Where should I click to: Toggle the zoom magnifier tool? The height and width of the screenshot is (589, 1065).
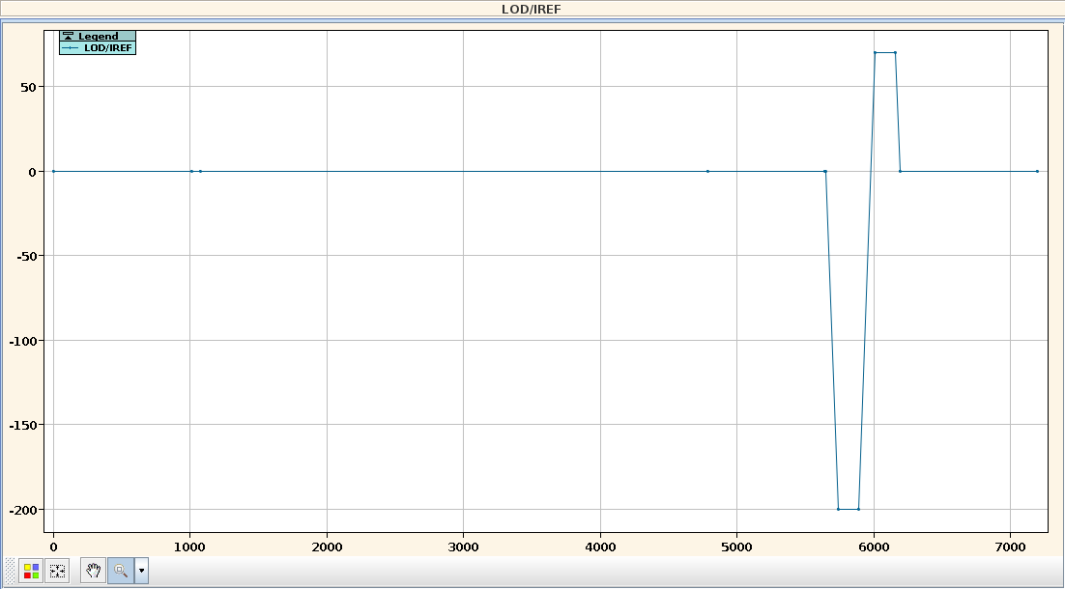(121, 571)
